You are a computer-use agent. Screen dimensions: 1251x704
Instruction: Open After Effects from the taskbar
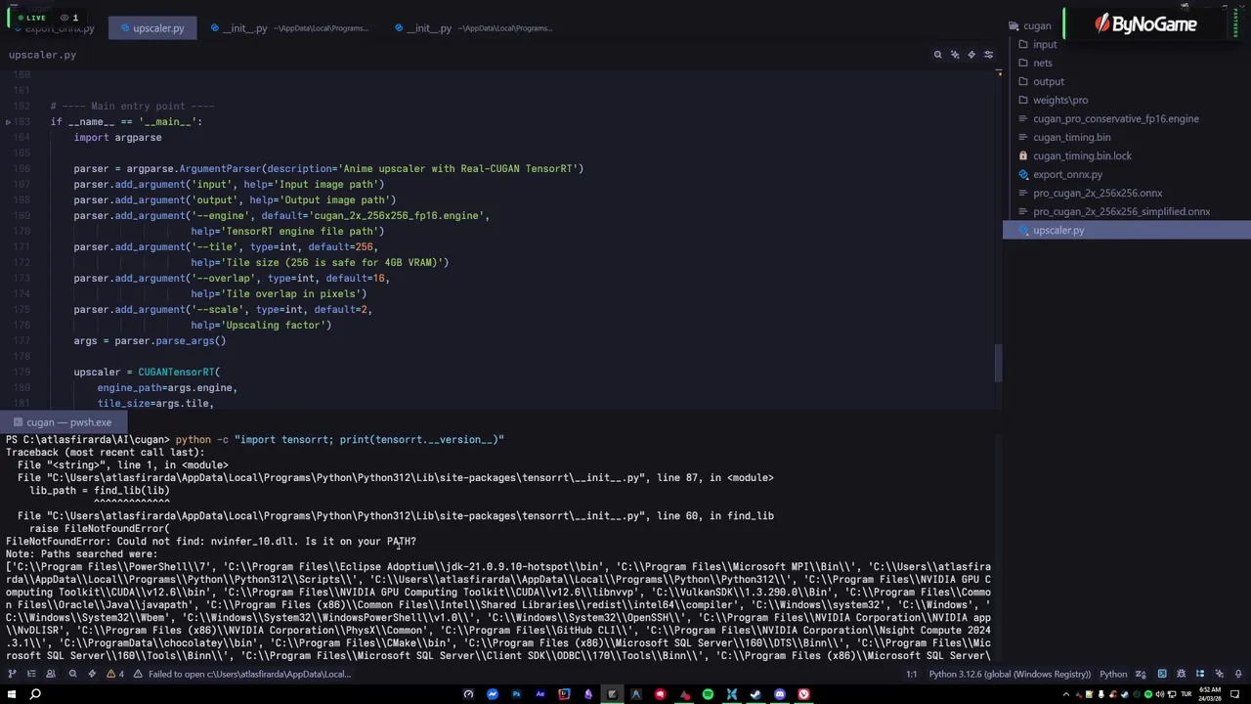click(539, 694)
